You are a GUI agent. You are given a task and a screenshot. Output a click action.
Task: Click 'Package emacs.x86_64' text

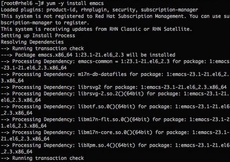44,55
